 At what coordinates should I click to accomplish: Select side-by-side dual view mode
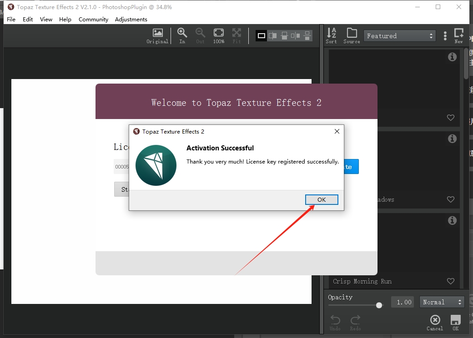[296, 36]
